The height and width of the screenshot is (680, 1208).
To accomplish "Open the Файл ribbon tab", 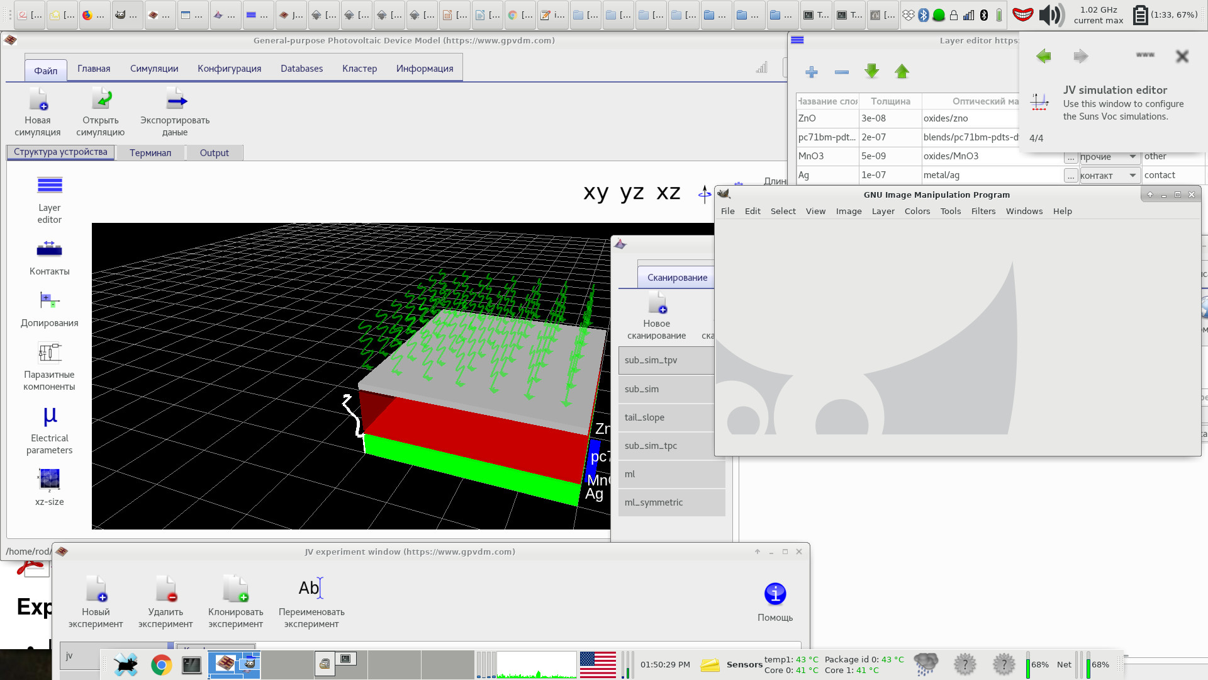I will tap(46, 70).
